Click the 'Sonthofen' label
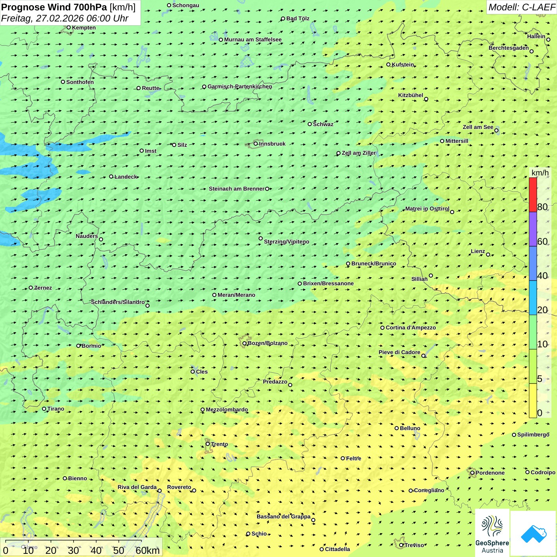Screen dimensions: 557x557 [x=80, y=82]
